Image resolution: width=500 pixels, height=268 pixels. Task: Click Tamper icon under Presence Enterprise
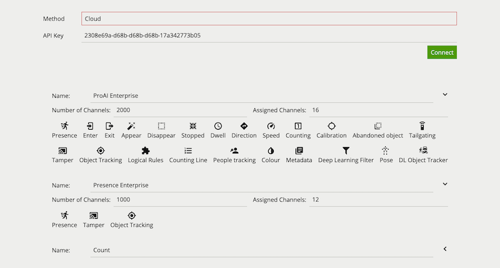tap(93, 216)
